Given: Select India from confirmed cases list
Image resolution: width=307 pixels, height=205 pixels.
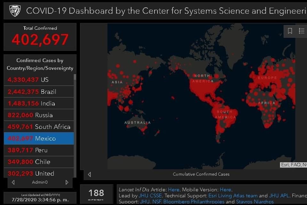Looking at the screenshot, I should [x=39, y=103].
